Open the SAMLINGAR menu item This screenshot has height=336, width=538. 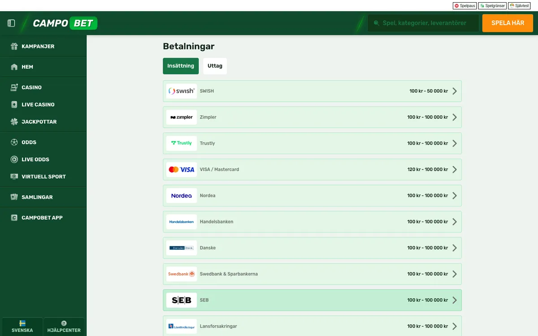[x=43, y=197]
